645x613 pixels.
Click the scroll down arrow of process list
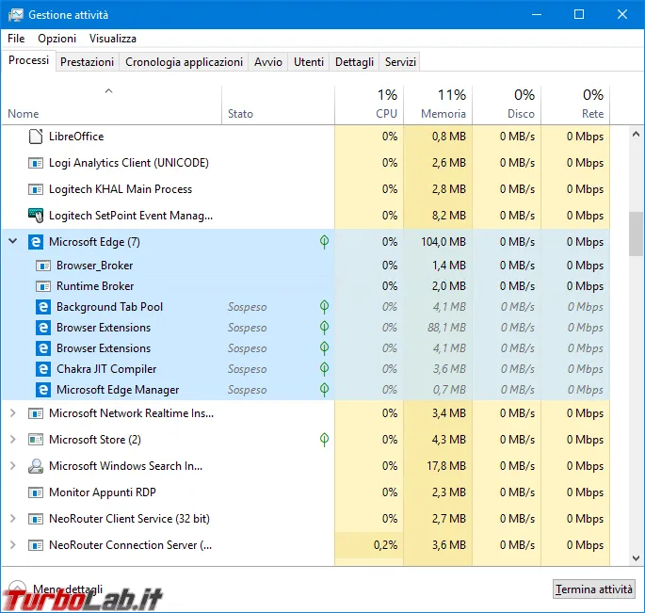[x=636, y=558]
